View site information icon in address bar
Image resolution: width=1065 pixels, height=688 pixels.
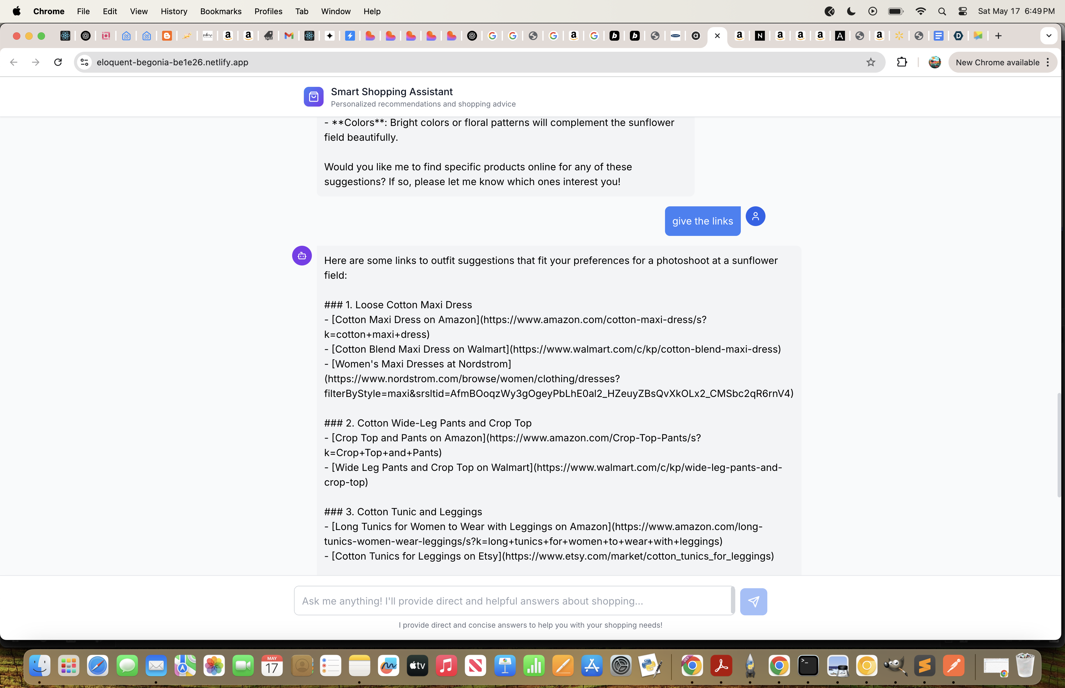click(x=84, y=62)
